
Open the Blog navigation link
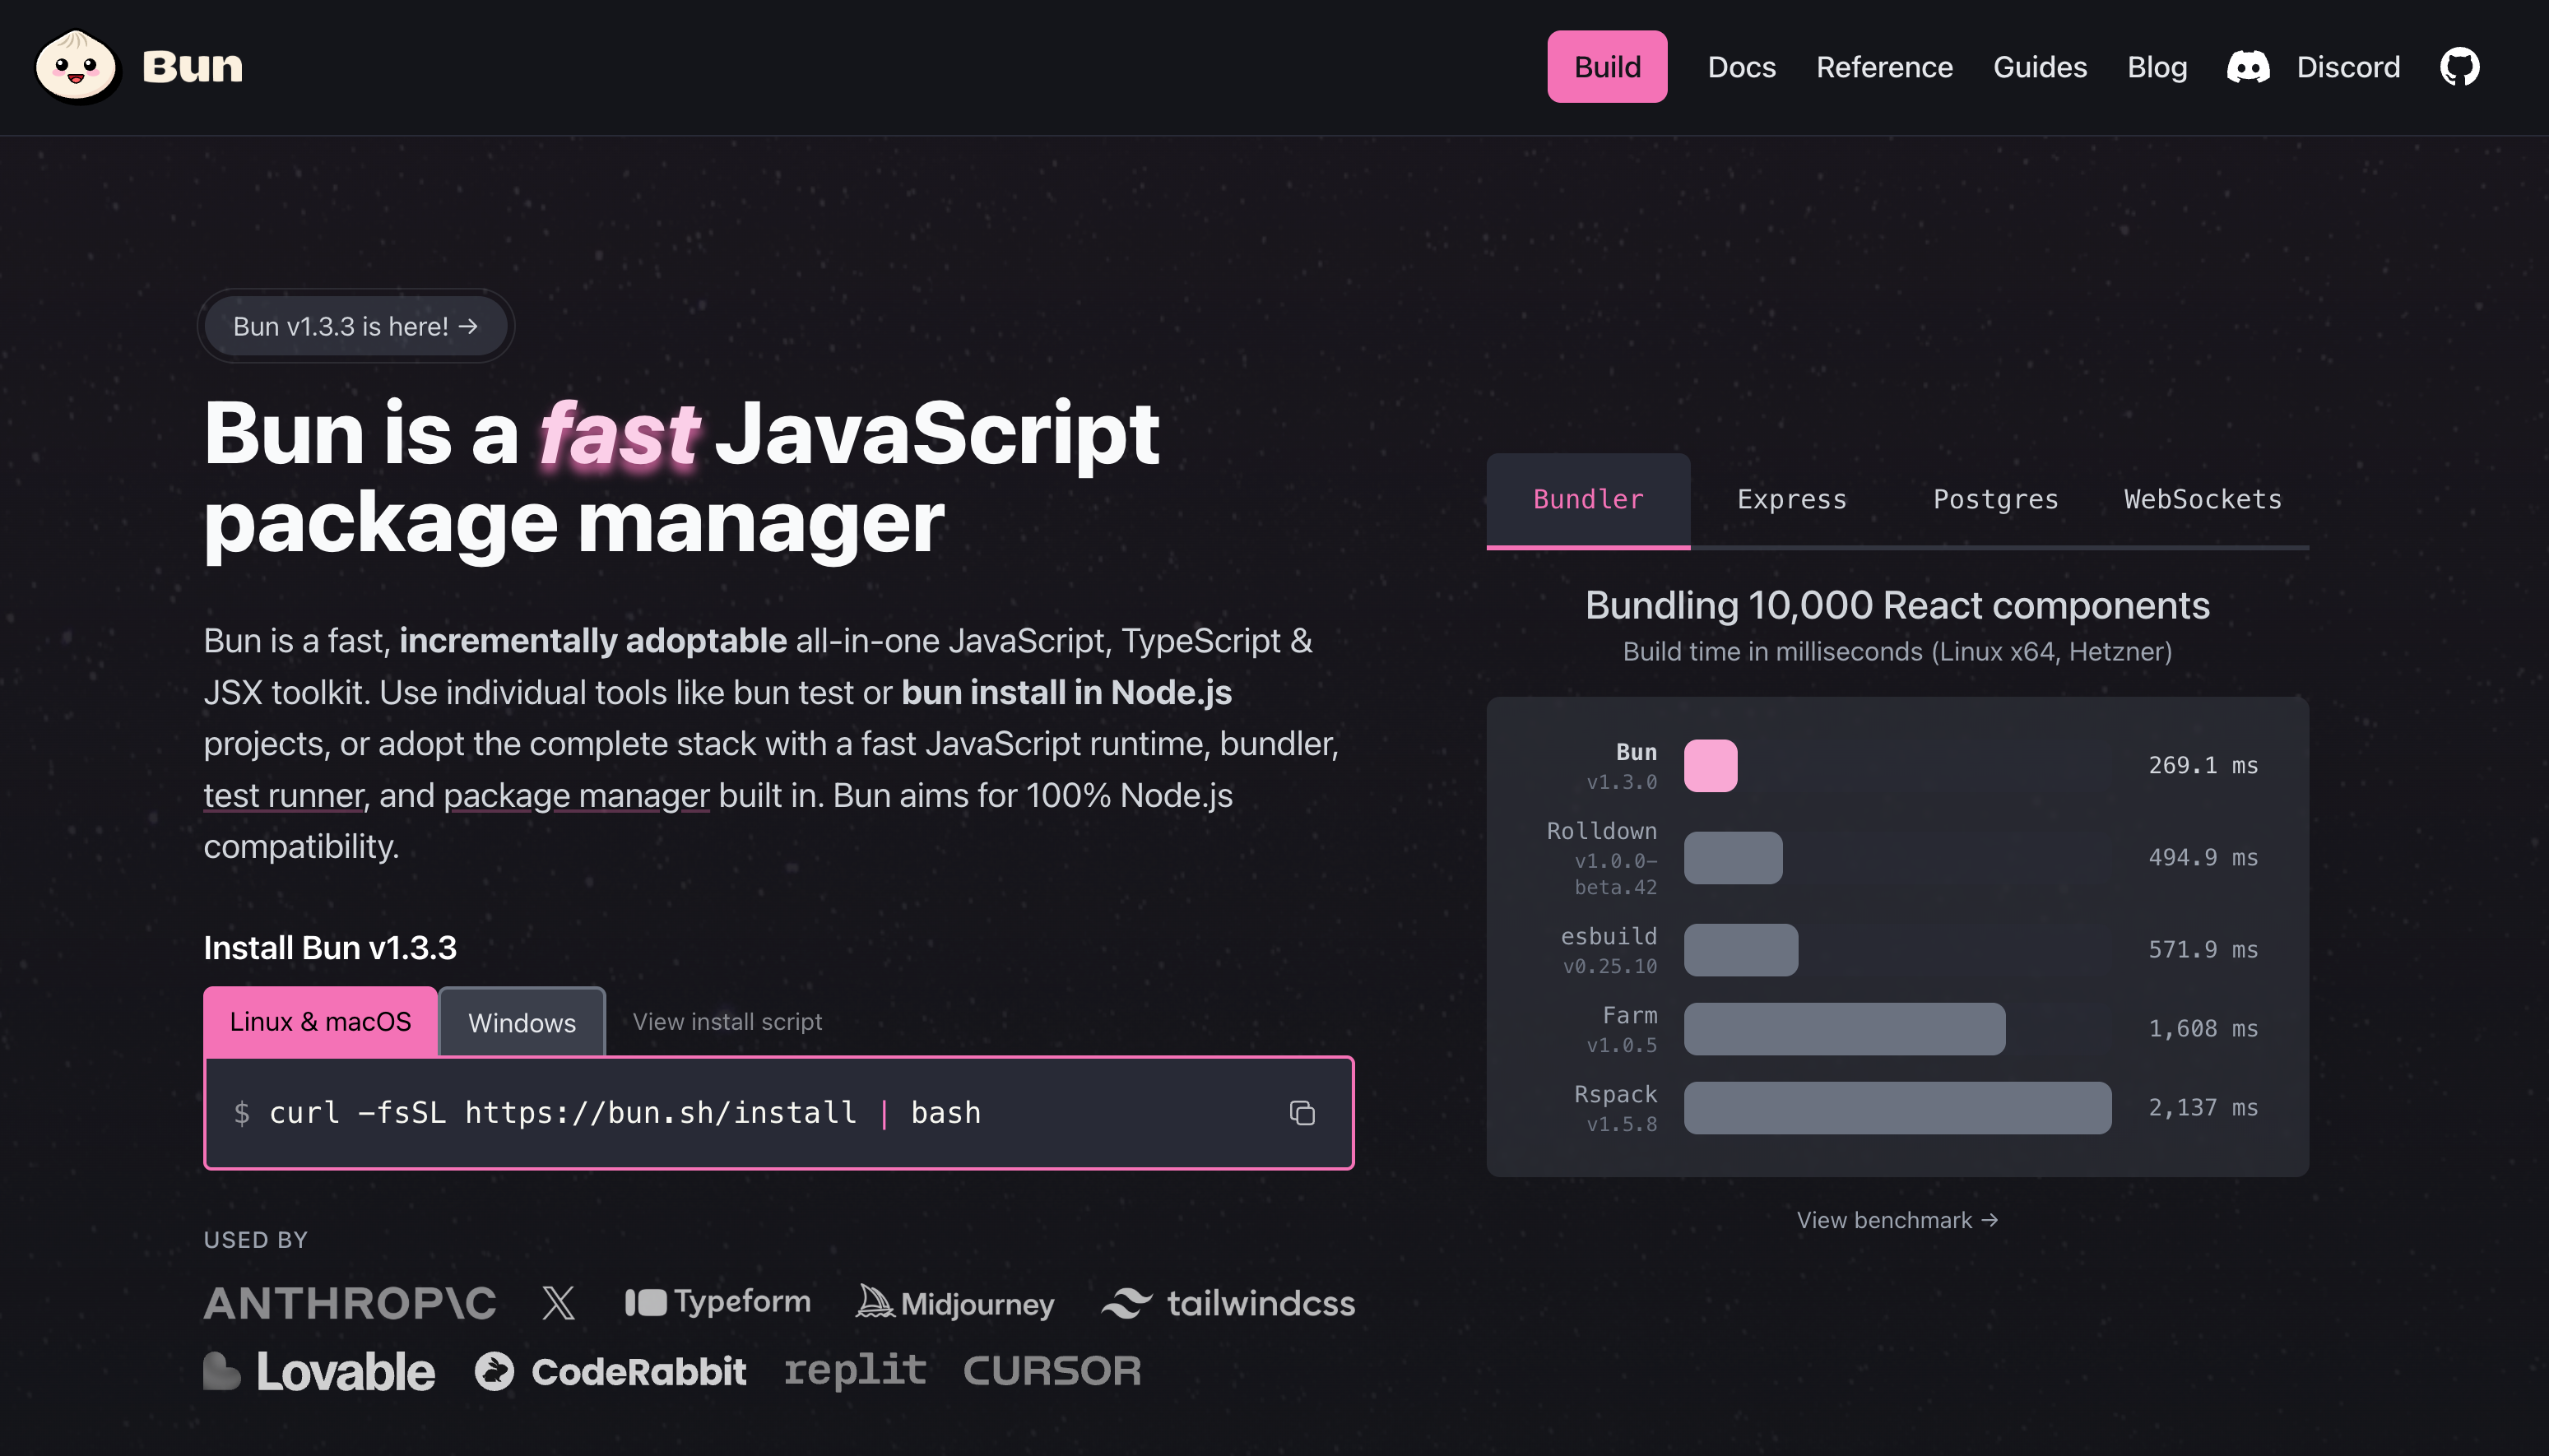pos(2157,67)
